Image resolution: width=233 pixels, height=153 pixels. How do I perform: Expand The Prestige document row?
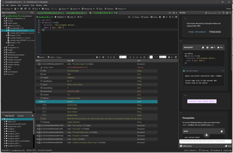tap(37, 125)
